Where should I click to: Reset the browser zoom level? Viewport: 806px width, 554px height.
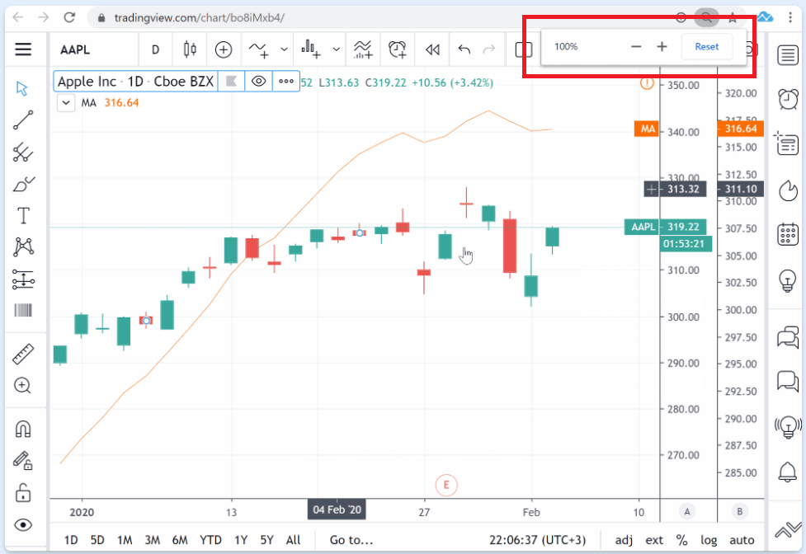point(707,47)
